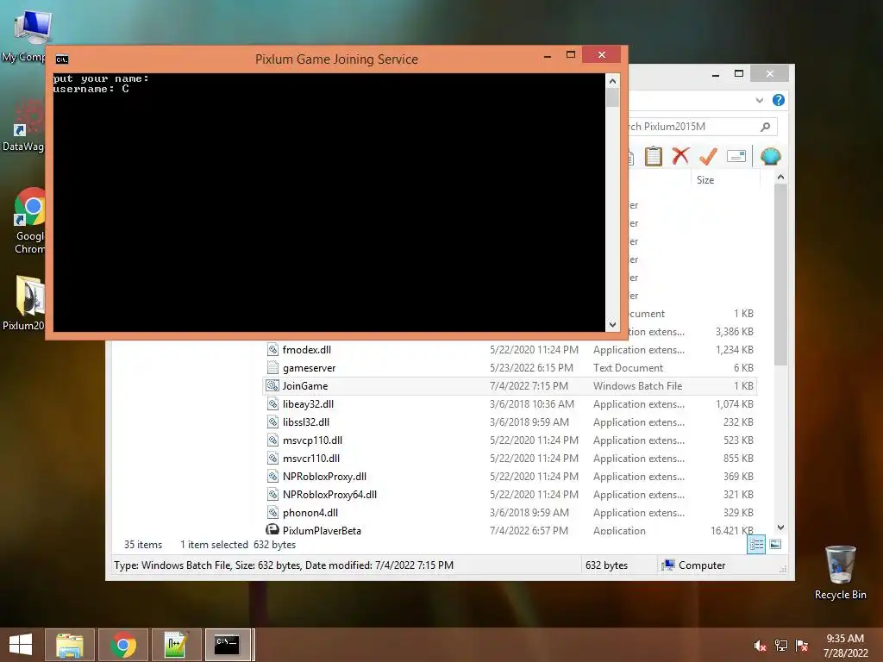
Task: Click the Google Chrome desktop shortcut
Action: (28, 221)
